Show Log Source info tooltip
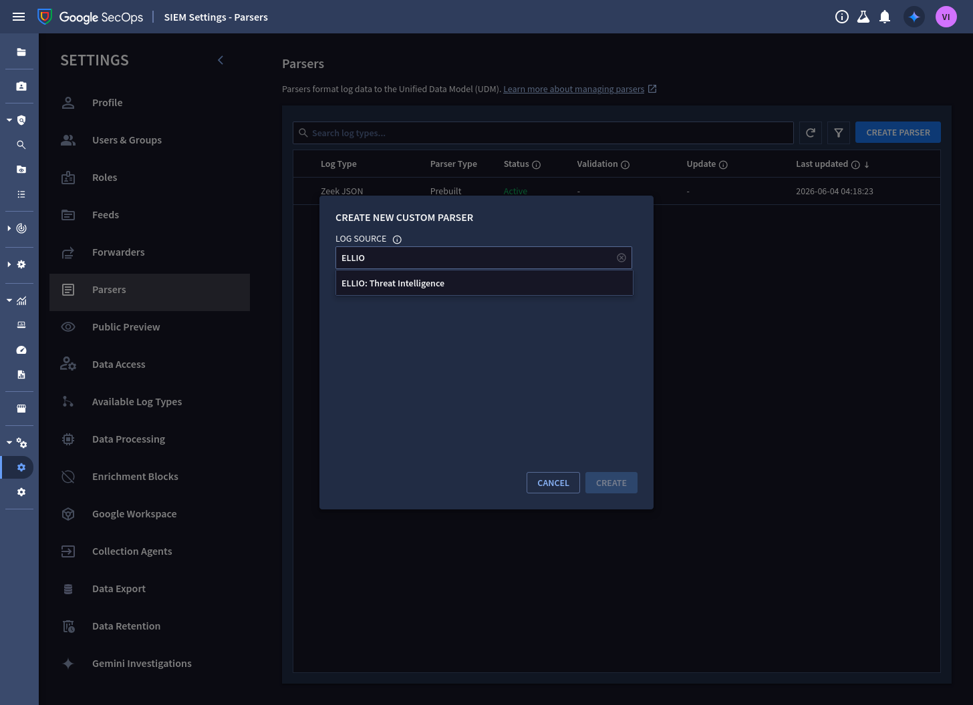The image size is (973, 705). [x=397, y=239]
